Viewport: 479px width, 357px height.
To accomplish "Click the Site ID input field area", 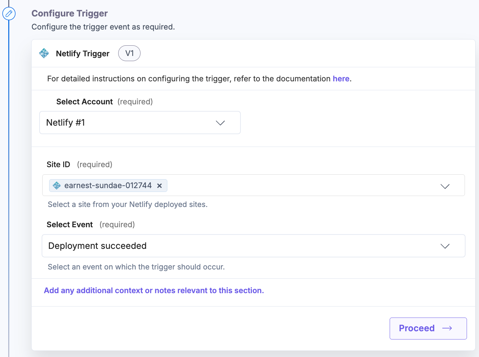I will tap(254, 185).
